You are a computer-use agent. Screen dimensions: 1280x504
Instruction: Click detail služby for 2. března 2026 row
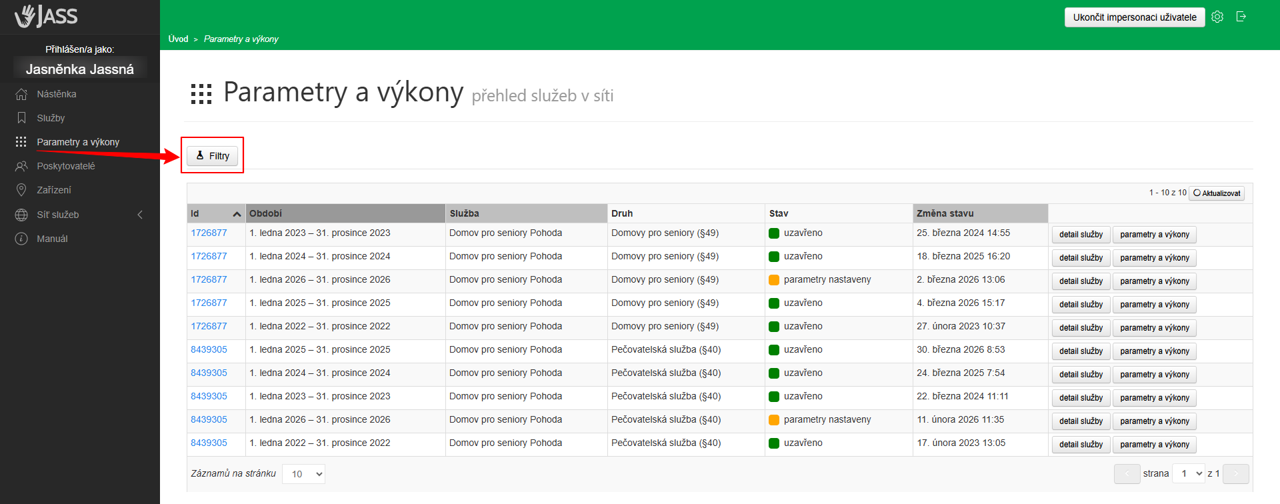point(1081,281)
